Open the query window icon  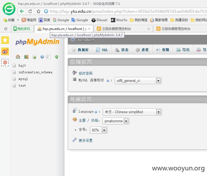pos(34,57)
